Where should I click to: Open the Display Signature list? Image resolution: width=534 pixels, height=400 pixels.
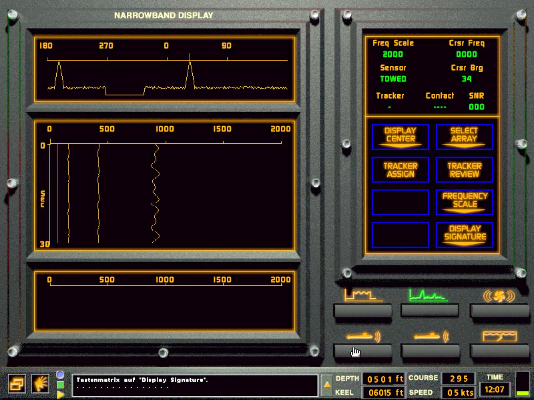coord(464,235)
